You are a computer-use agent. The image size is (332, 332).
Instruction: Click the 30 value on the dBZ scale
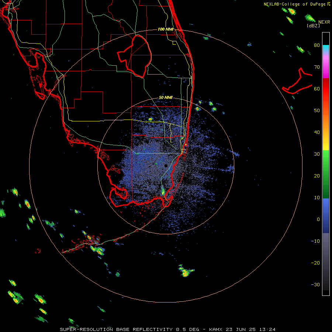317,154
